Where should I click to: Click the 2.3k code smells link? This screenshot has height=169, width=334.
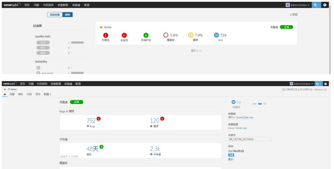[x=155, y=149]
